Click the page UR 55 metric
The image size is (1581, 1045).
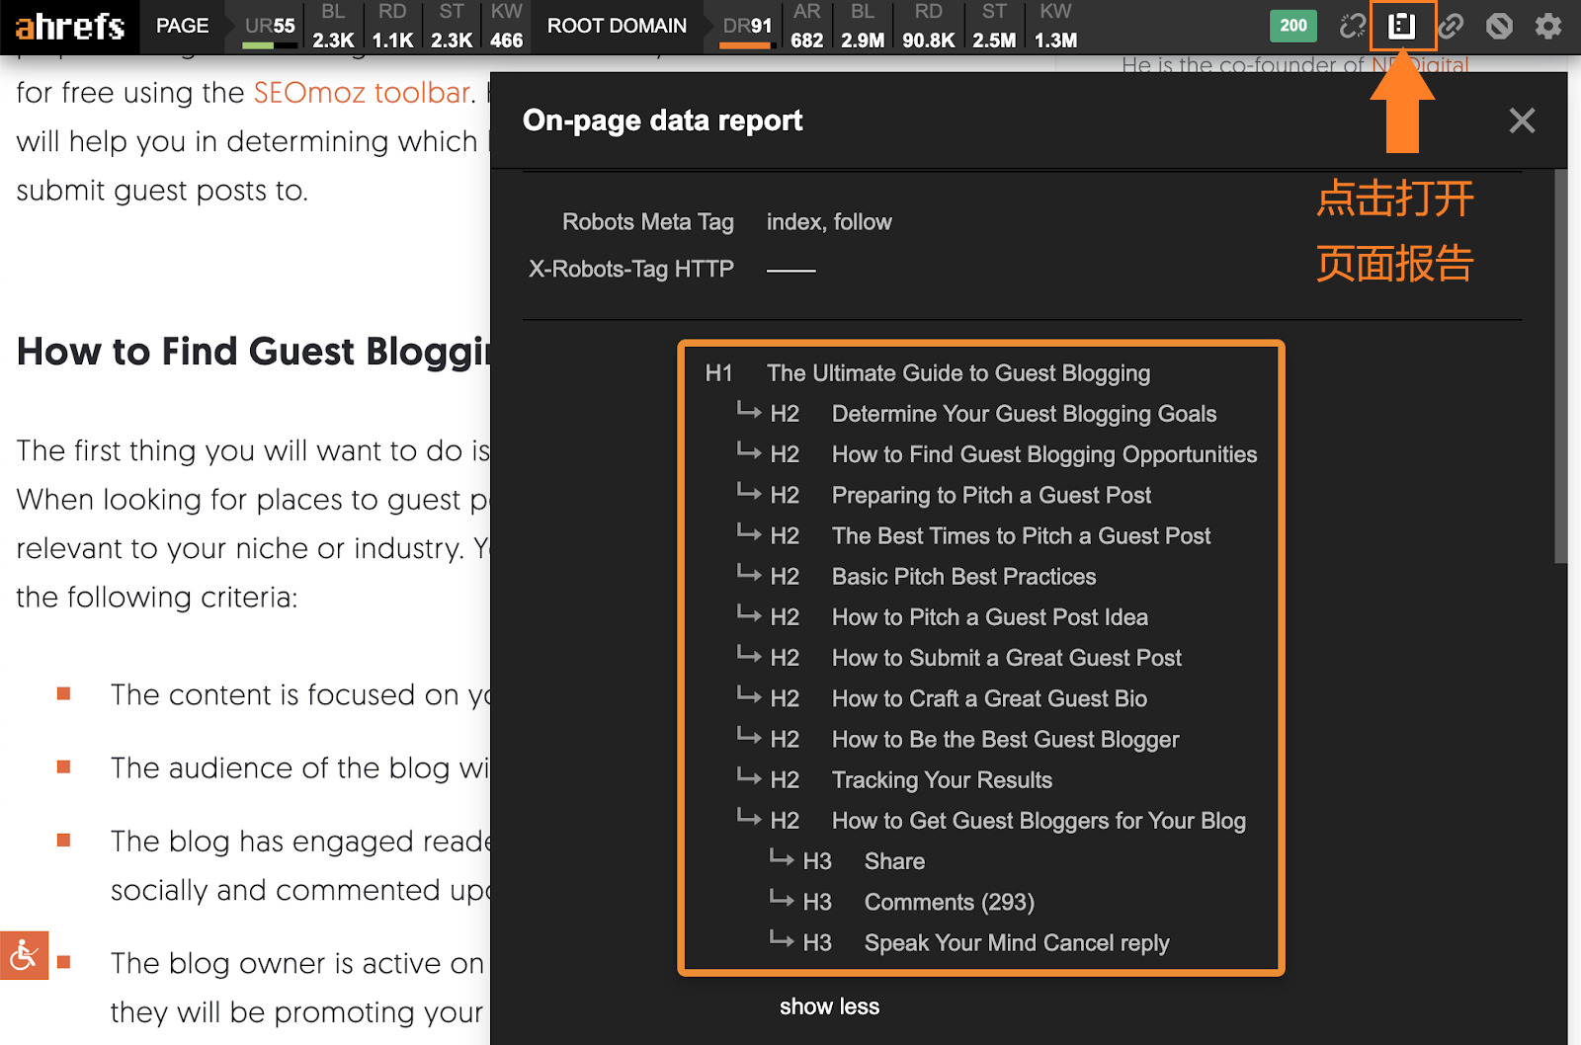click(270, 27)
